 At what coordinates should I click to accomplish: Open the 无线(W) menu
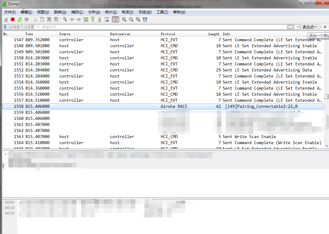[145, 12]
